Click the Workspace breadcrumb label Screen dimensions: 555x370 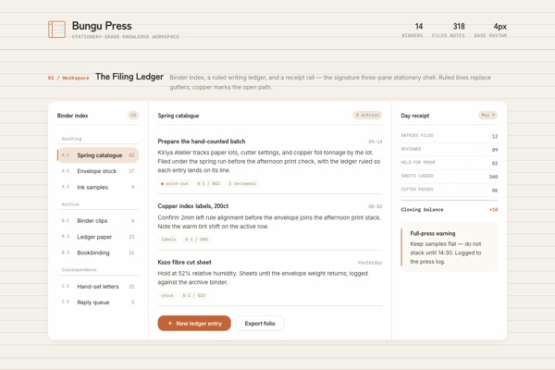point(76,78)
